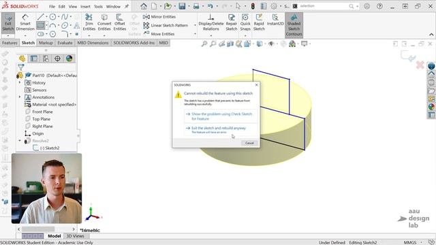This screenshot has height=245, width=436.
Task: Open the Insert menu
Action: click(x=85, y=6)
